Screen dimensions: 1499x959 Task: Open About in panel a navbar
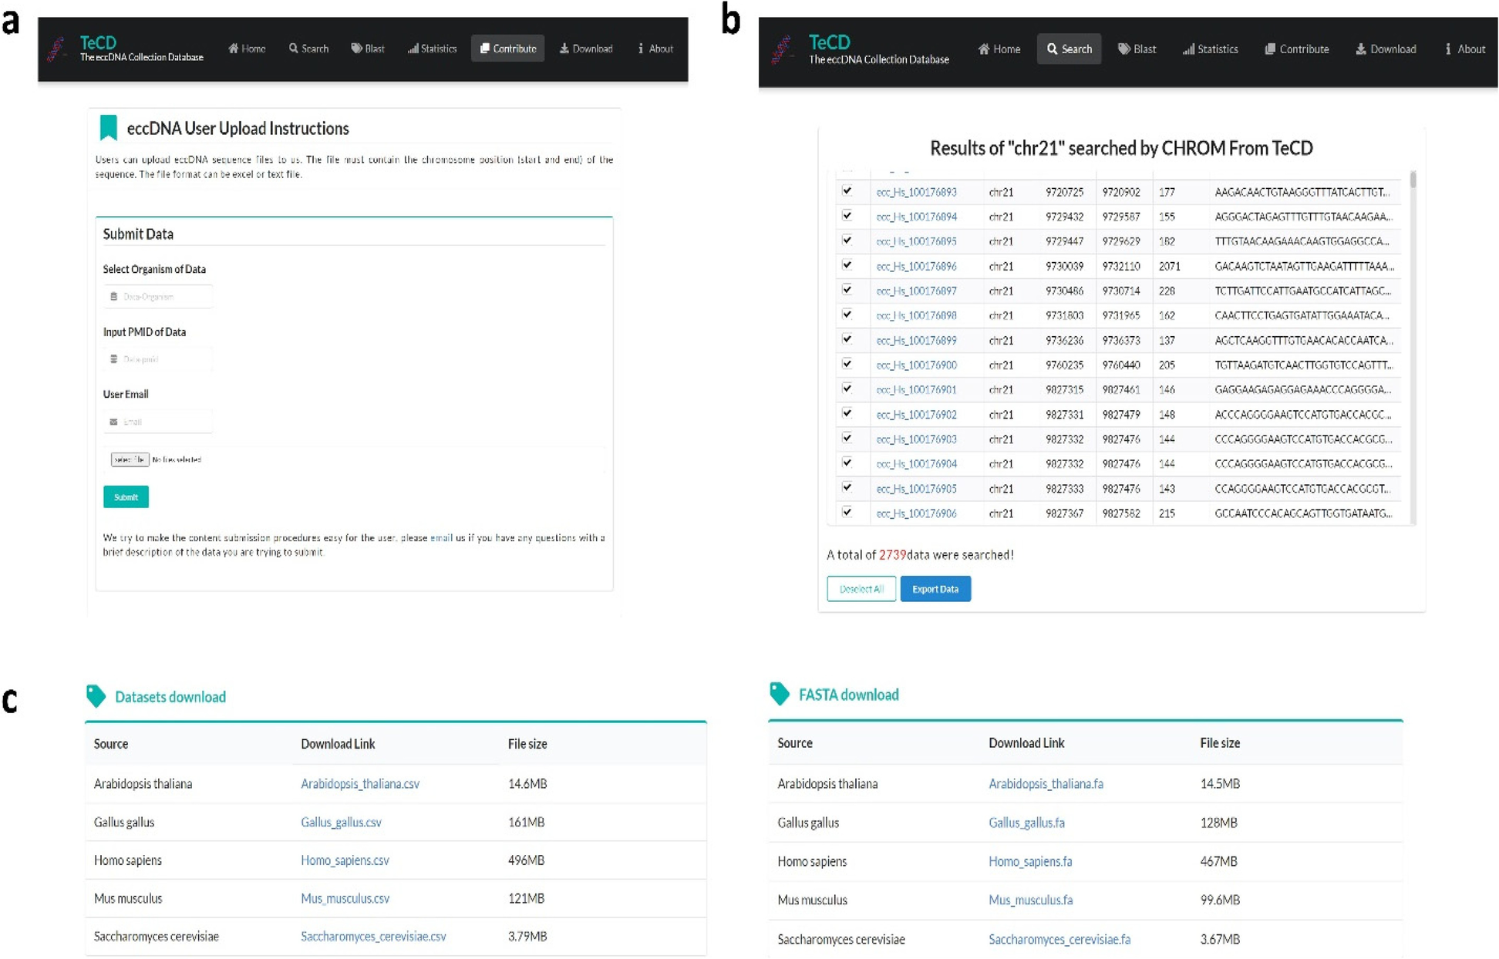click(x=655, y=49)
